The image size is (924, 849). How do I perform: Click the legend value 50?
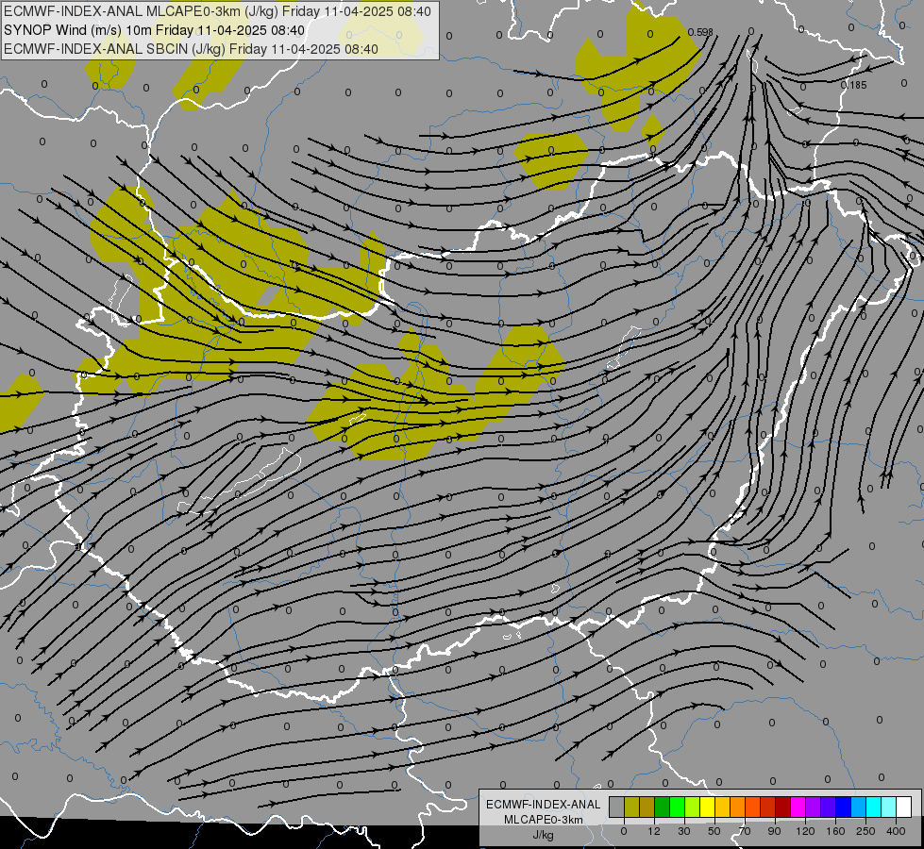[714, 831]
